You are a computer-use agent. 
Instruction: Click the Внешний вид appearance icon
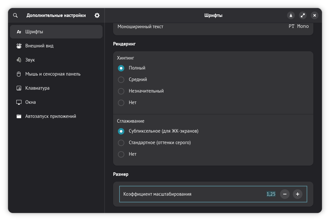19,46
